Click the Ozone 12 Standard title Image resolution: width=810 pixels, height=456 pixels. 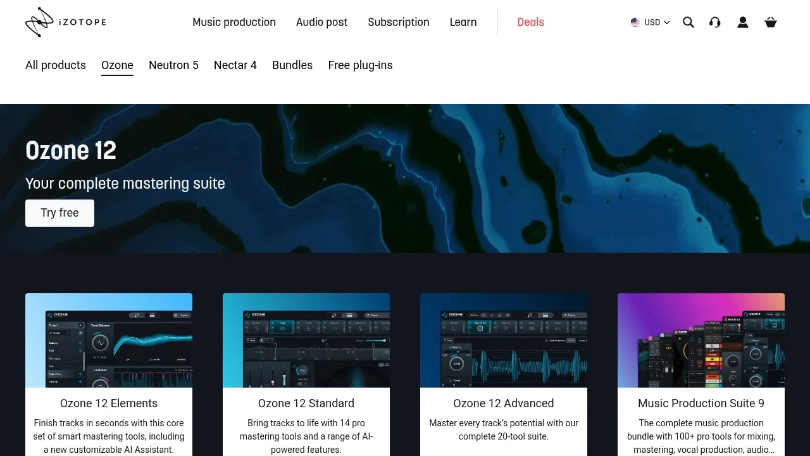[x=306, y=403]
